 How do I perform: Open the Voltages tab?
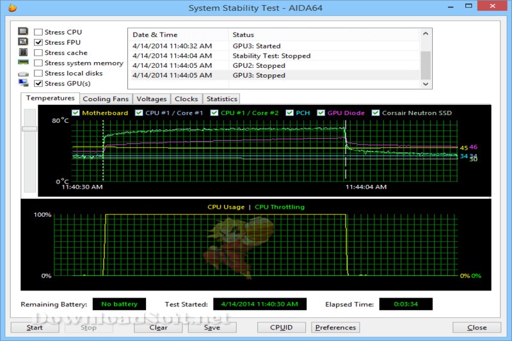151,99
